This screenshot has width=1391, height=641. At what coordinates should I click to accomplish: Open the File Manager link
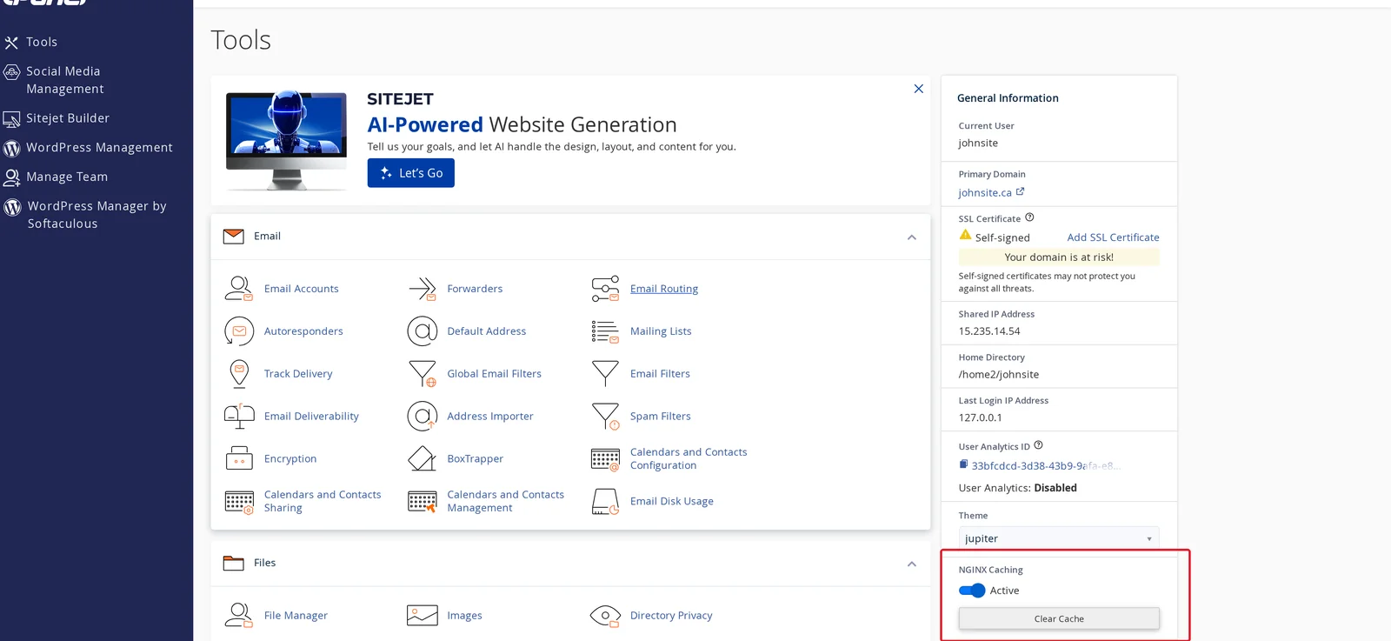[x=296, y=616]
